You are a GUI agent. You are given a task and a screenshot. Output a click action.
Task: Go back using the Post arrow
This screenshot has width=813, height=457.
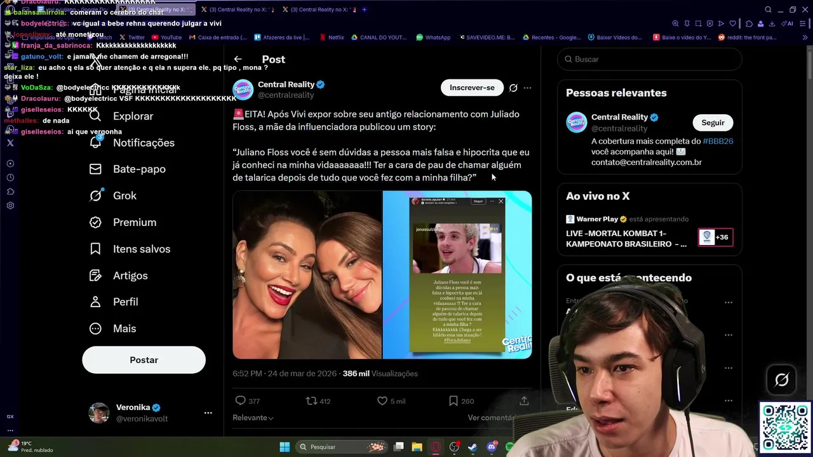[238, 59]
